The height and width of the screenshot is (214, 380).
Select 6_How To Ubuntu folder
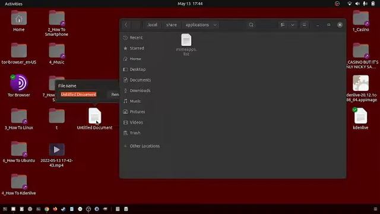coord(19,152)
